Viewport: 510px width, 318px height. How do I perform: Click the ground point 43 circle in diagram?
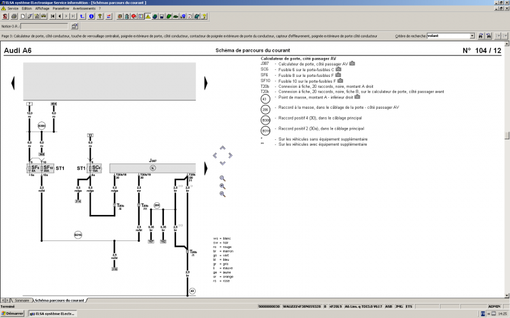click(x=193, y=291)
